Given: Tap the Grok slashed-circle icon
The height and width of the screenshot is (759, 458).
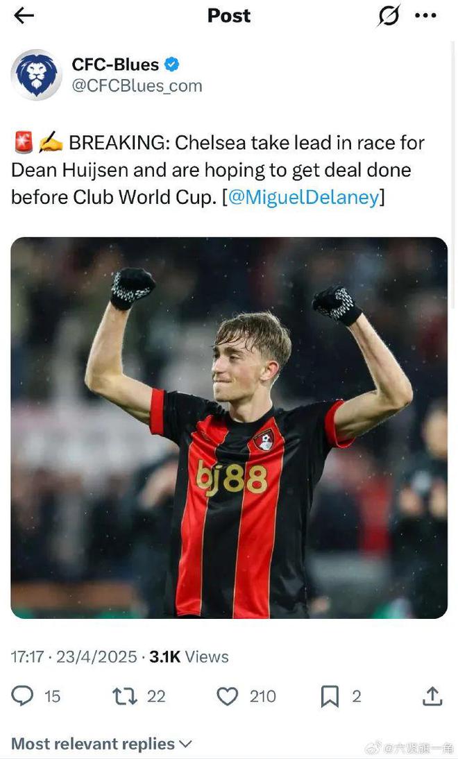Looking at the screenshot, I should (x=389, y=15).
